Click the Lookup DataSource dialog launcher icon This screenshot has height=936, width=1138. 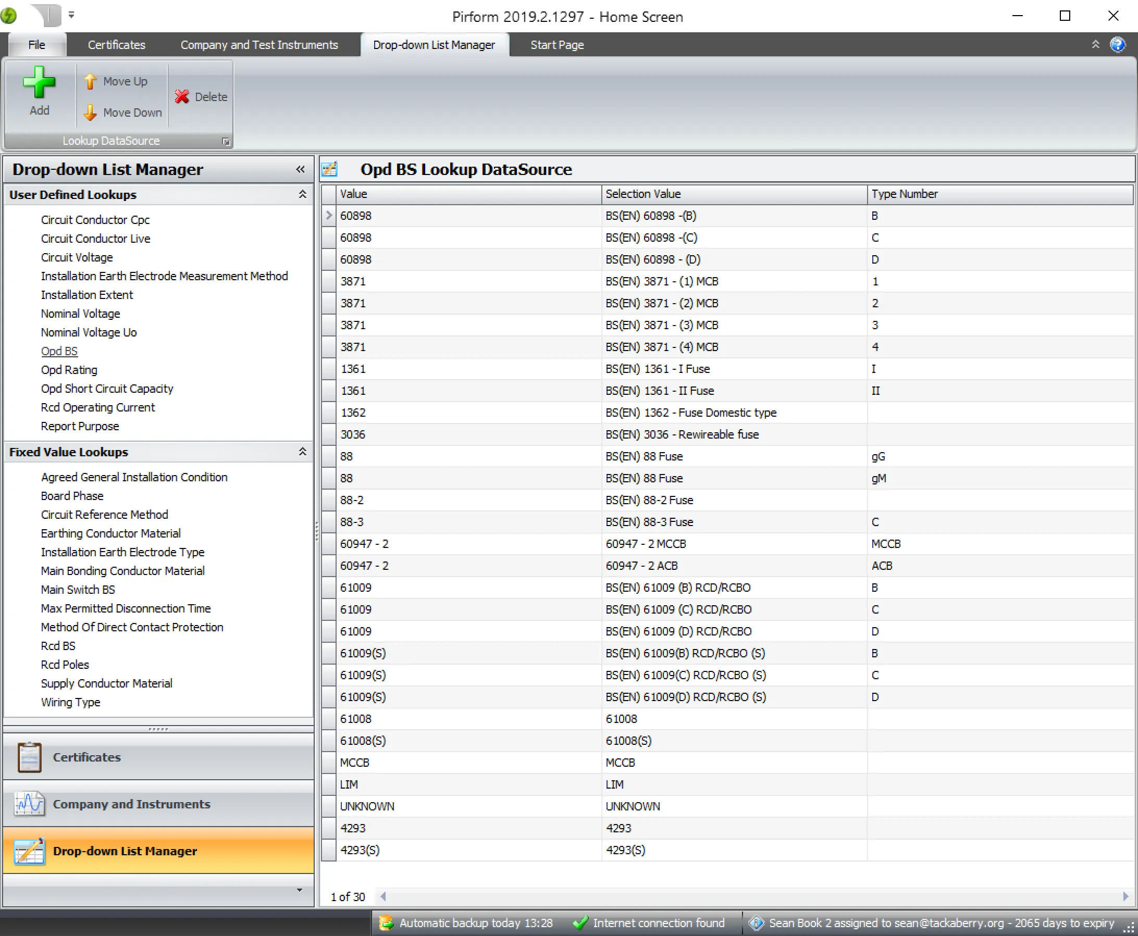coord(226,141)
